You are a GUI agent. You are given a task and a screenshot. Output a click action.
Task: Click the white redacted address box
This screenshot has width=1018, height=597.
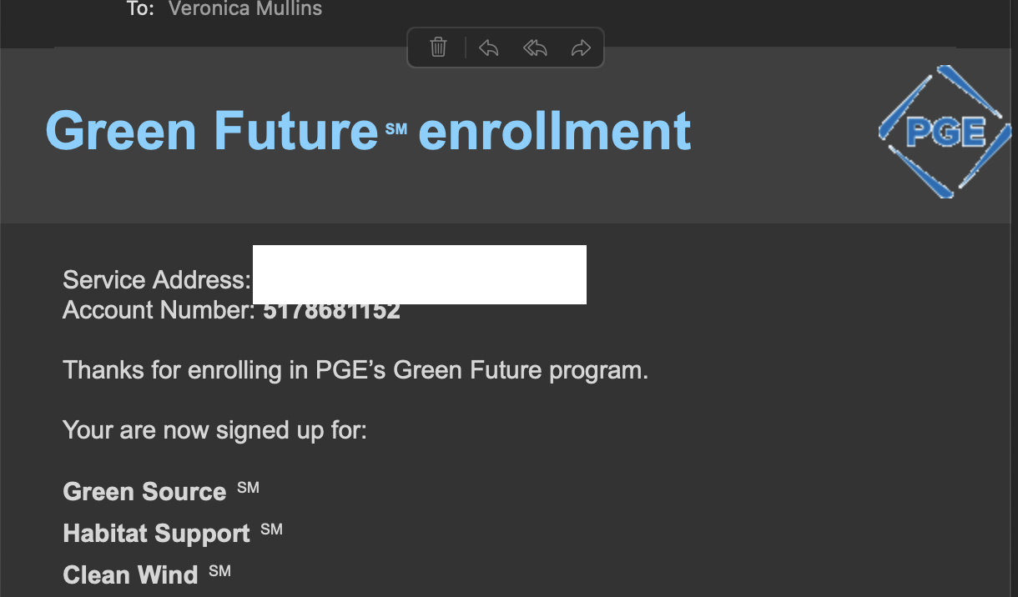point(420,274)
